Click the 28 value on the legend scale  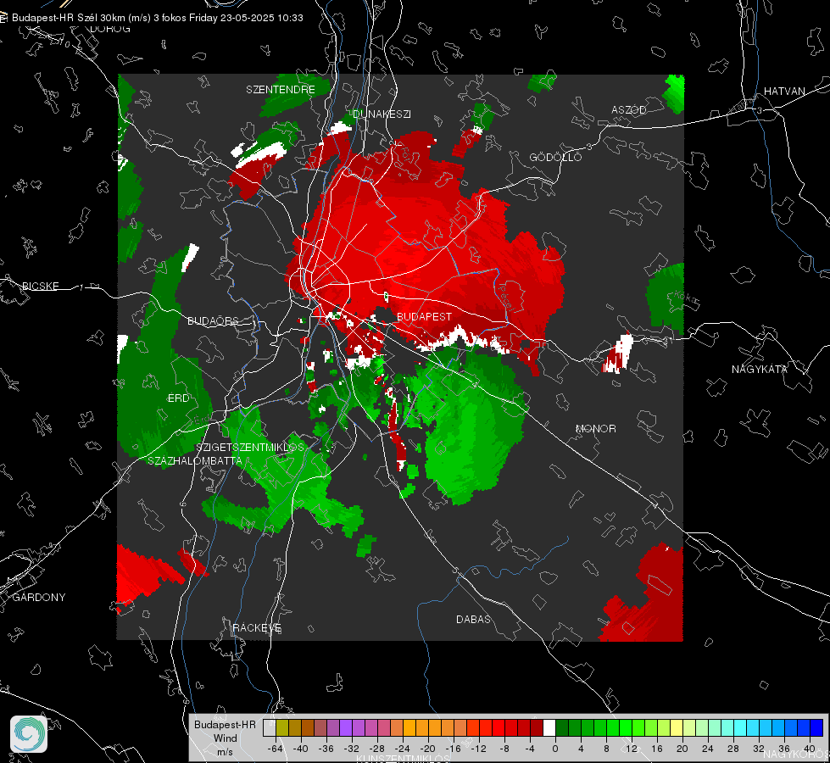coord(733,749)
